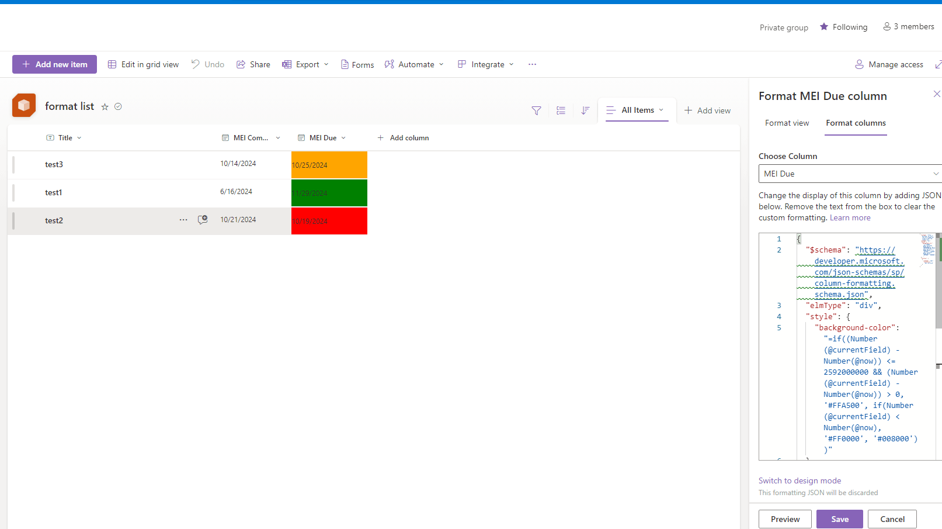Click the orange 10/25/2024 MEI Due cell
942x529 pixels.
tap(329, 165)
